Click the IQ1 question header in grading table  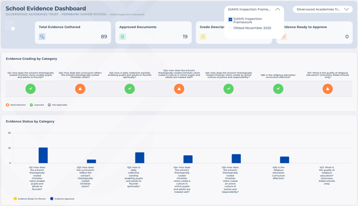pos(30,75)
